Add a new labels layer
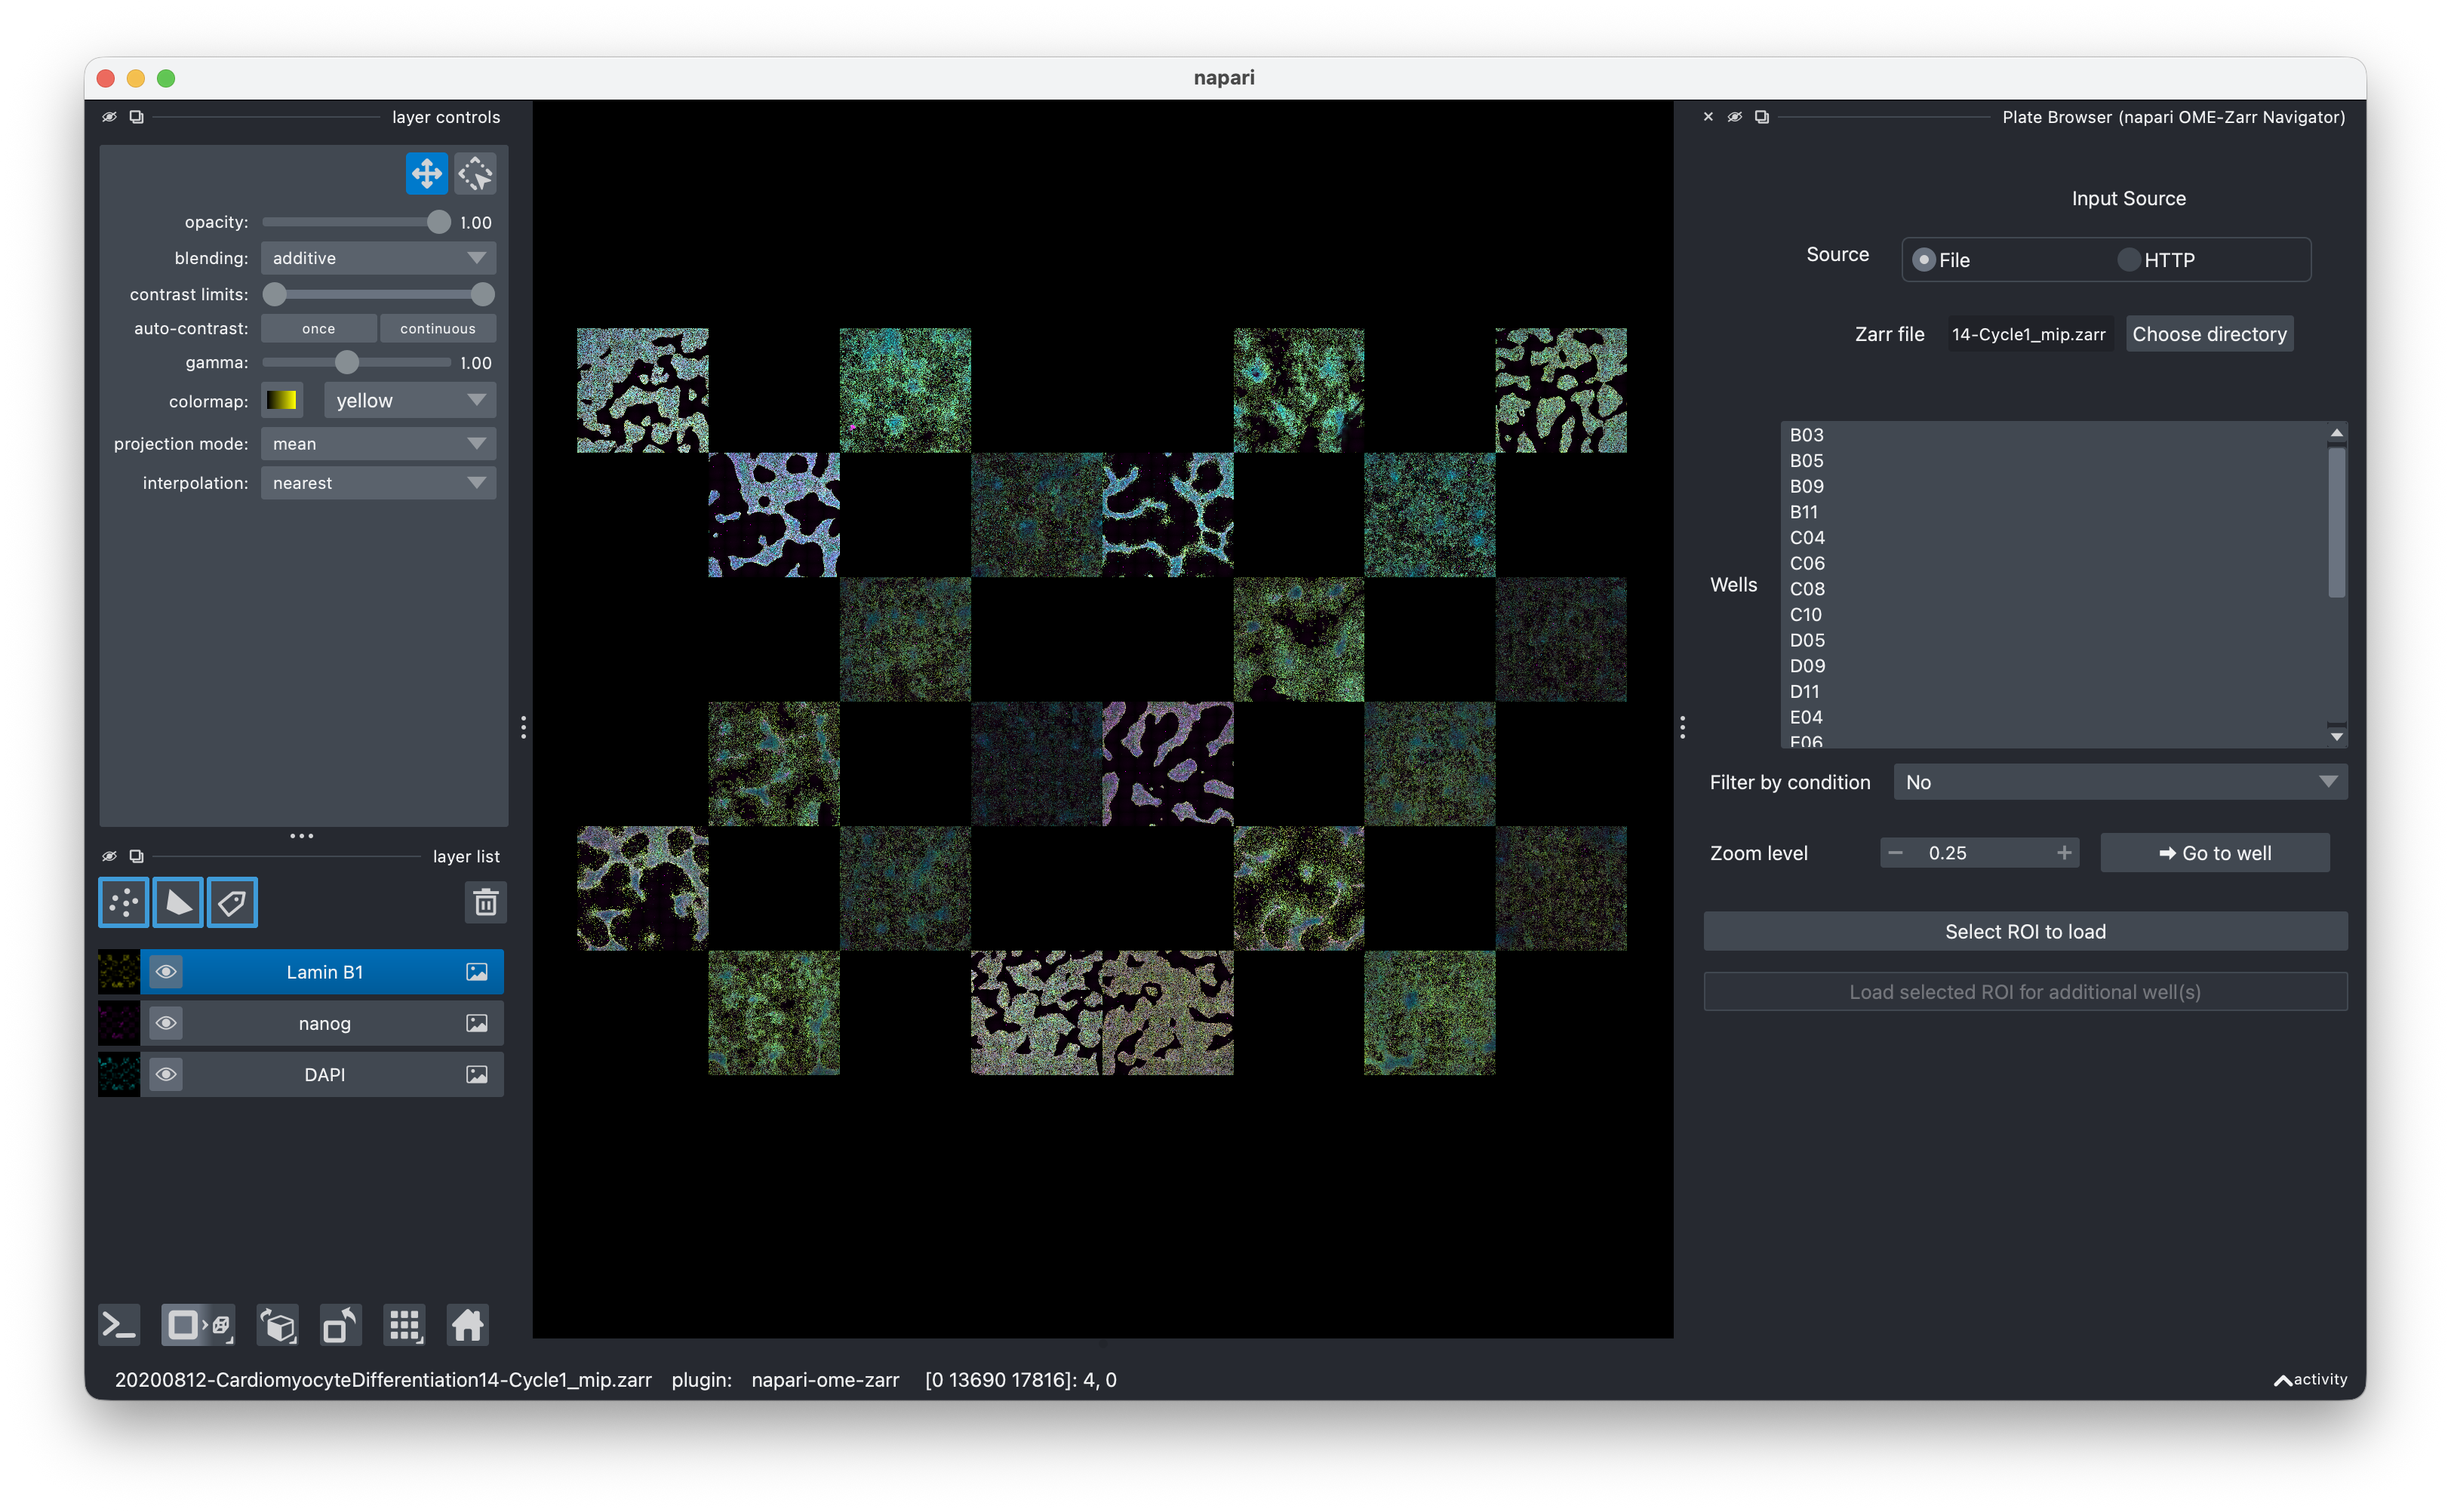 pyautogui.click(x=232, y=903)
